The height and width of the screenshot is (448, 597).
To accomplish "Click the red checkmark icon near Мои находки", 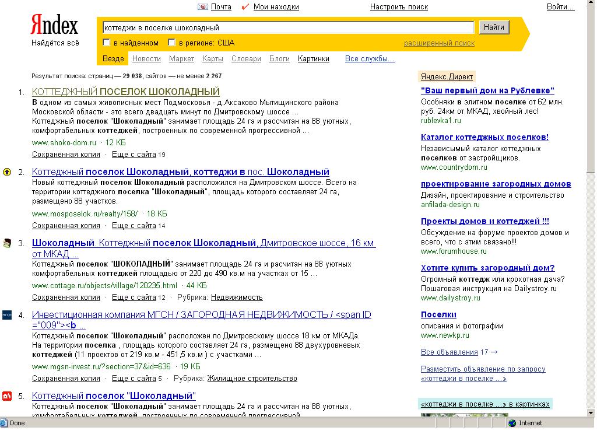I will pyautogui.click(x=245, y=7).
